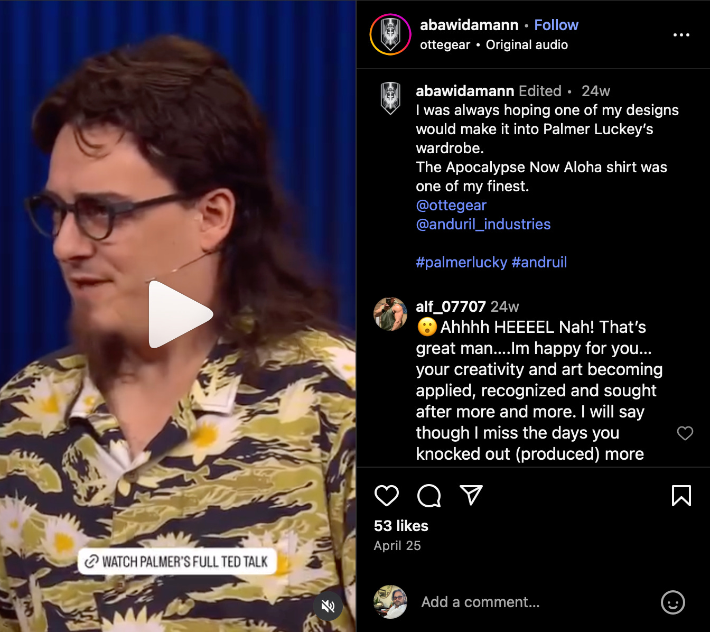Open the emoji picker smiley icon
710x632 pixels.
point(673,602)
